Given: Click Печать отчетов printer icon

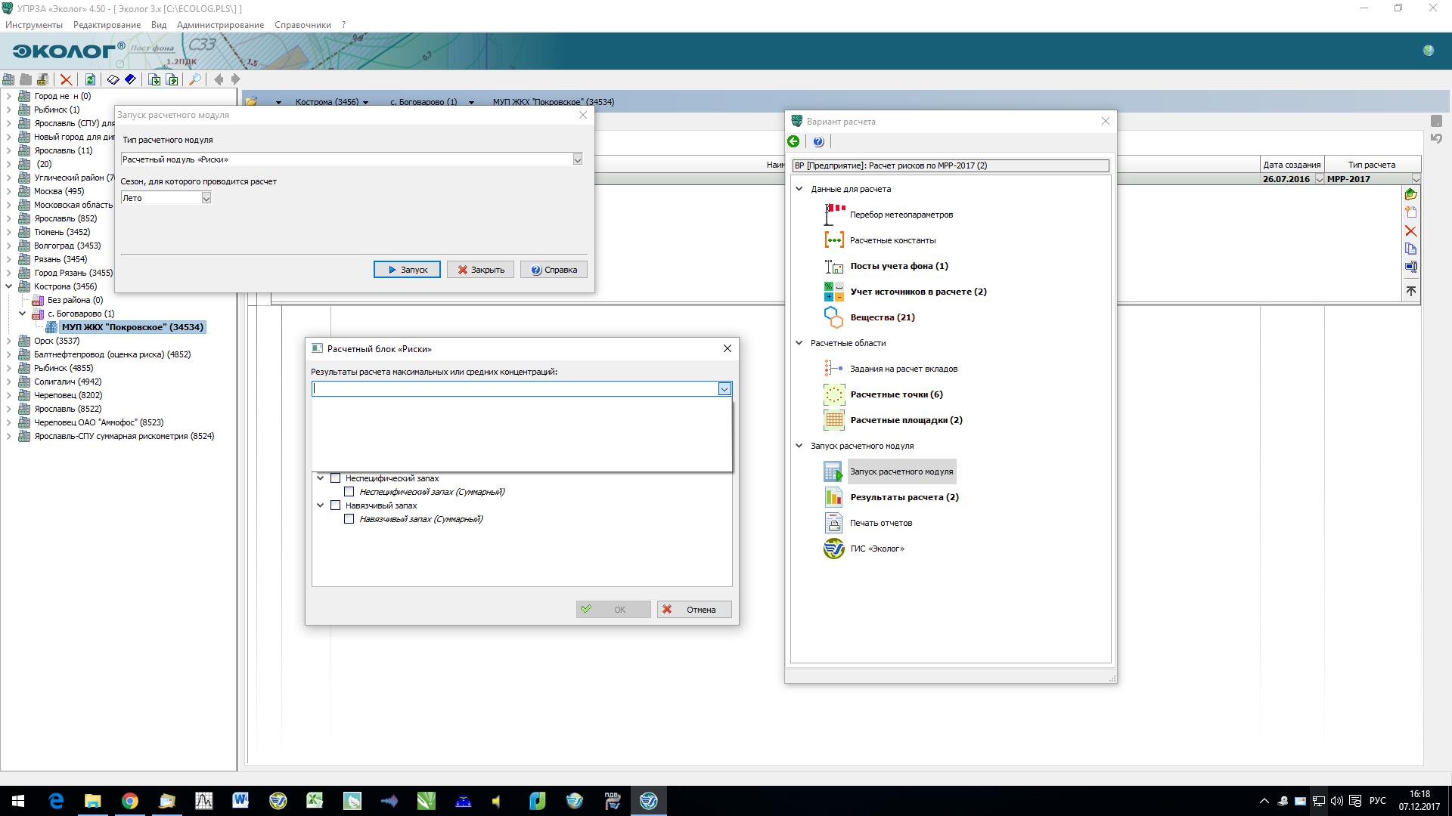Looking at the screenshot, I should tap(833, 523).
